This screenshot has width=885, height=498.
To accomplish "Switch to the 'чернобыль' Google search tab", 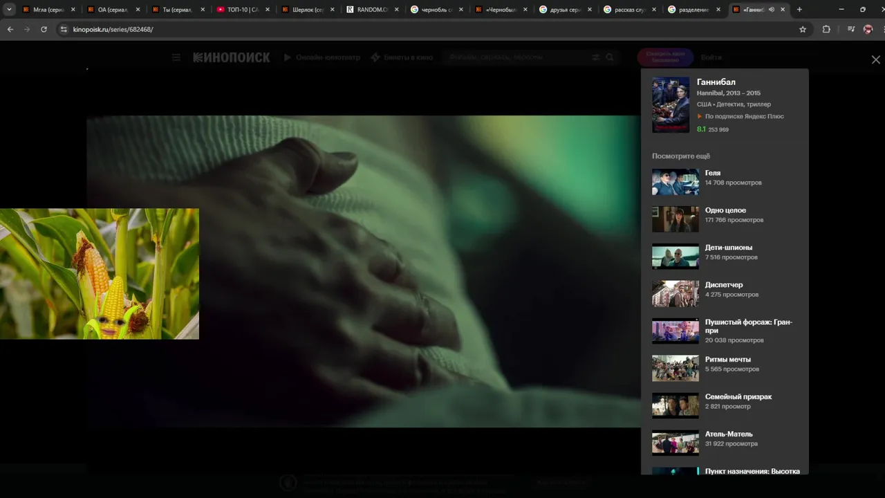I will 437,10.
